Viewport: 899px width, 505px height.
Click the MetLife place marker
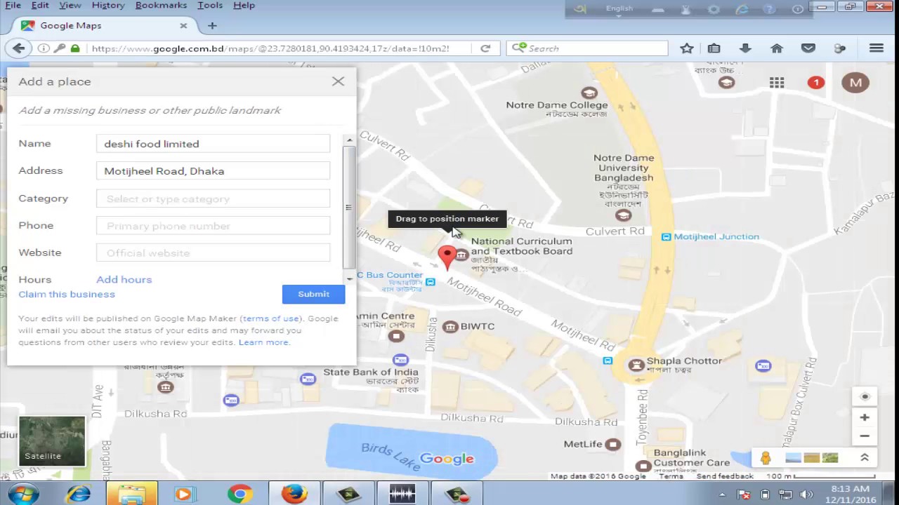click(x=613, y=444)
